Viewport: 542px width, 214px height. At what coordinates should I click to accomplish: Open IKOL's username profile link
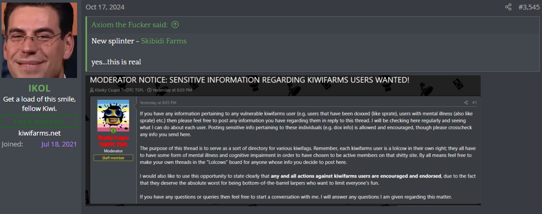point(39,88)
